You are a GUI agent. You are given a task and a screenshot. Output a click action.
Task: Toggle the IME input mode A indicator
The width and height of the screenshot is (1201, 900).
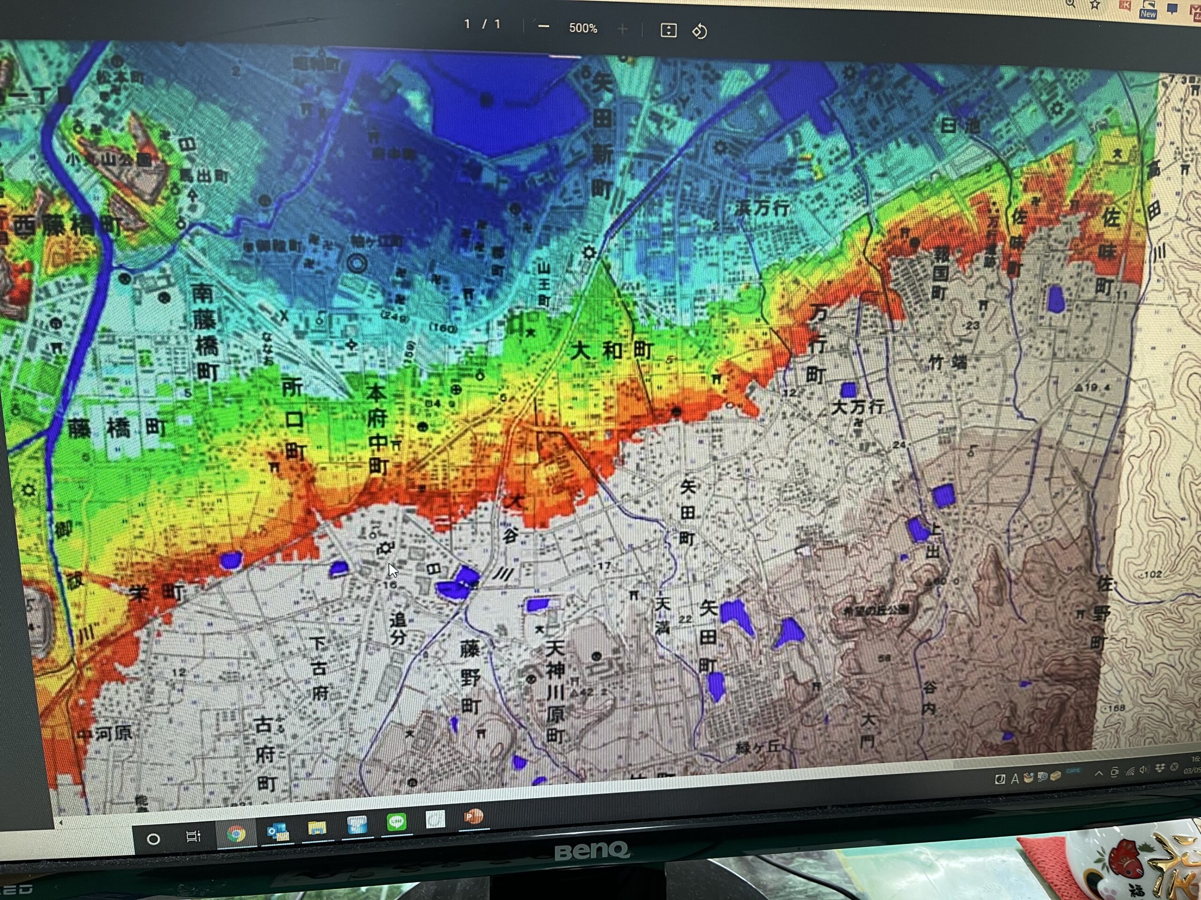coord(1014,779)
